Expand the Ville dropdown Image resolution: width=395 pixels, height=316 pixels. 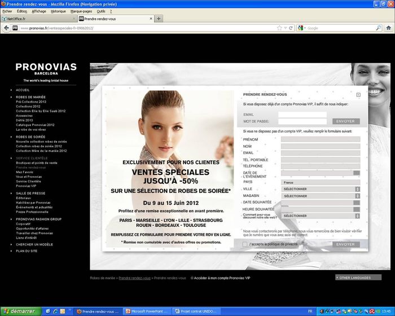pos(357,189)
